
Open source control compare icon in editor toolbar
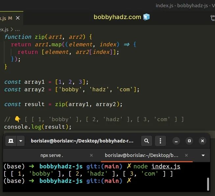tap(213, 18)
